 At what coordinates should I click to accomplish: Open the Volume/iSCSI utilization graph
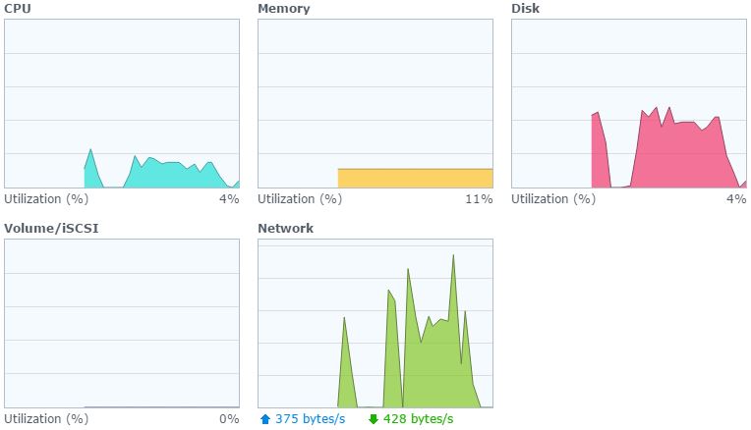122,323
